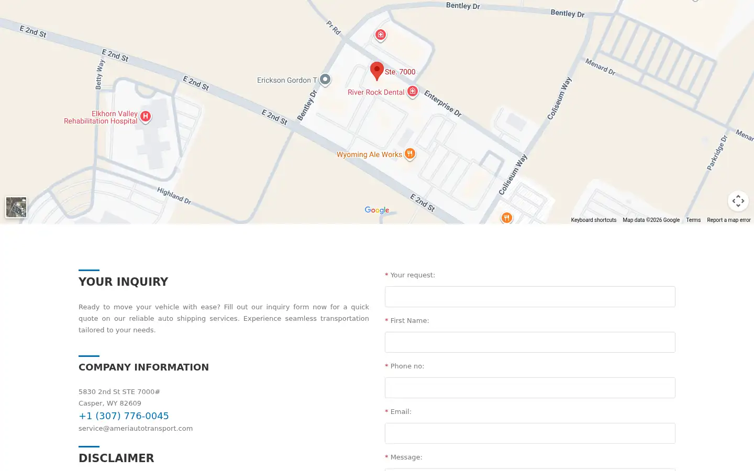This screenshot has height=471, width=754.
Task: Call the +1 (307) 776-0045 phone link
Action: point(124,416)
